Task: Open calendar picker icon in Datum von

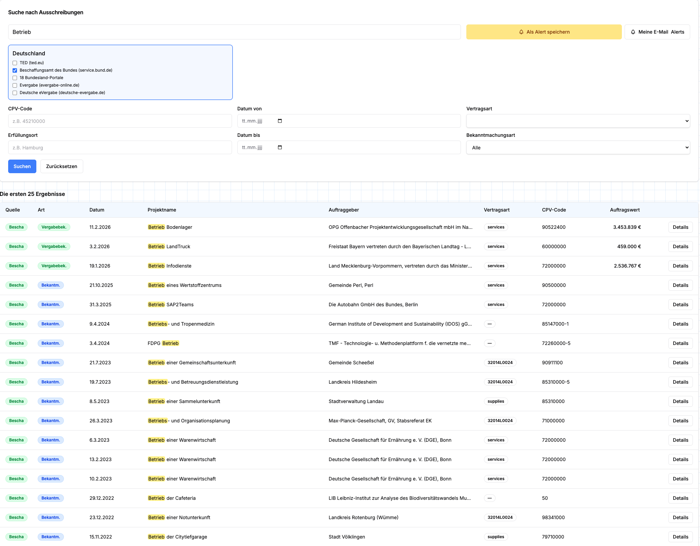Action: (280, 121)
